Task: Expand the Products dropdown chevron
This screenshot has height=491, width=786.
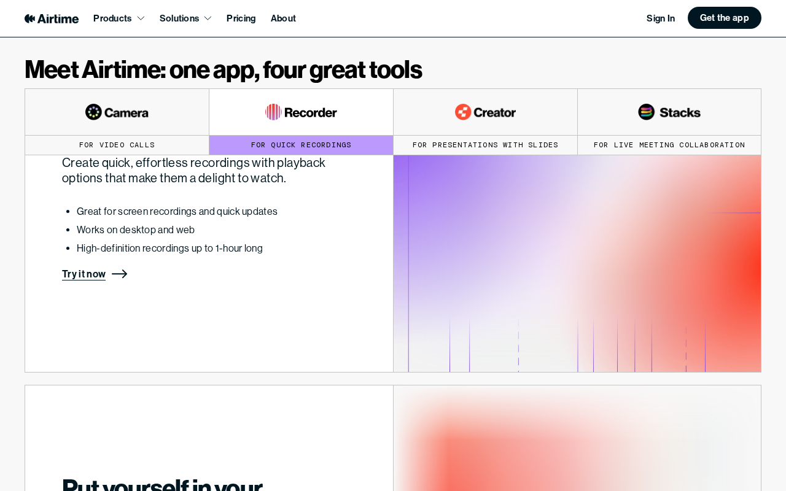Action: 141,18
